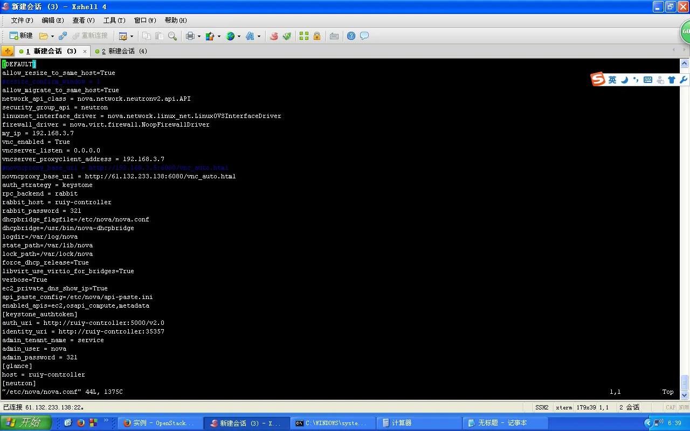Image resolution: width=690 pixels, height=431 pixels.
Task: Click the speech bubble feedback icon
Action: (x=364, y=36)
